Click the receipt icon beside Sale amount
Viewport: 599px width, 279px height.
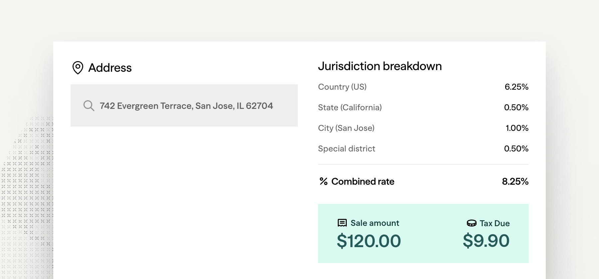342,223
